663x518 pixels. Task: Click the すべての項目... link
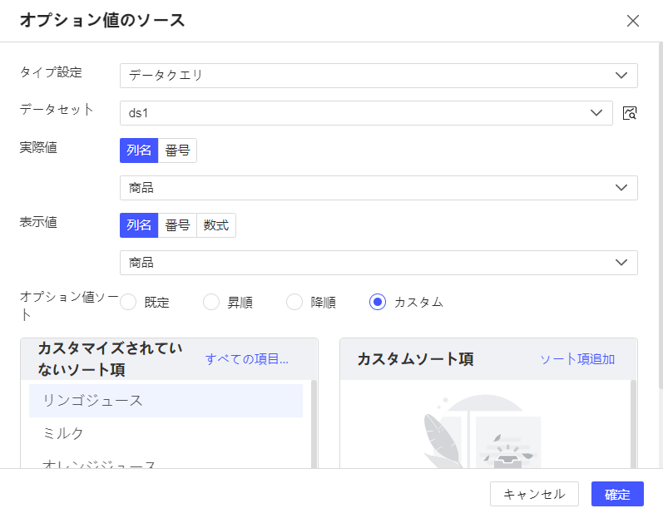(x=246, y=359)
